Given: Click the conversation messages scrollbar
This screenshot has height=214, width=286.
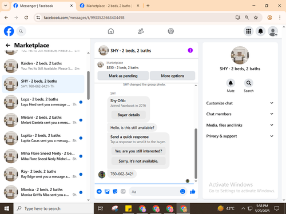Looking at the screenshot, I should 196,154.
